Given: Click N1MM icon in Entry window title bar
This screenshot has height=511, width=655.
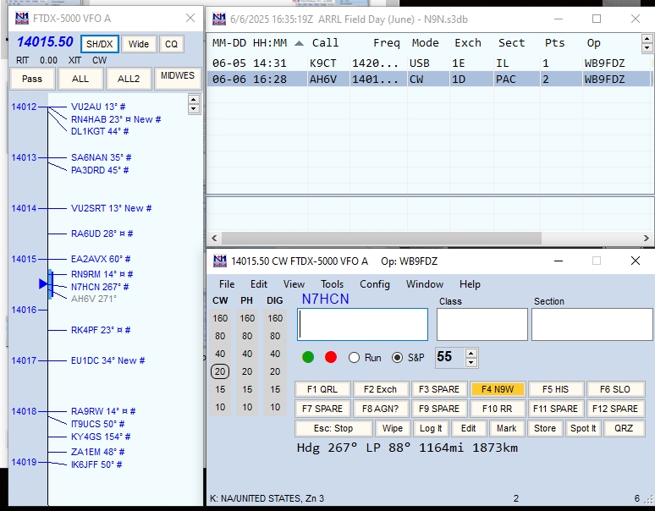Looking at the screenshot, I should 219,261.
